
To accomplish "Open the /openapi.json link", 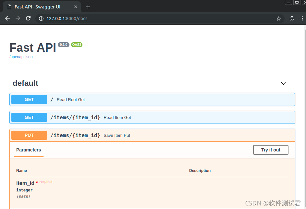I will (21, 57).
